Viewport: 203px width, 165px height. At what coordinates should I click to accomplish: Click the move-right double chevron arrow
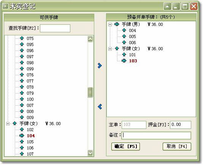100,66
